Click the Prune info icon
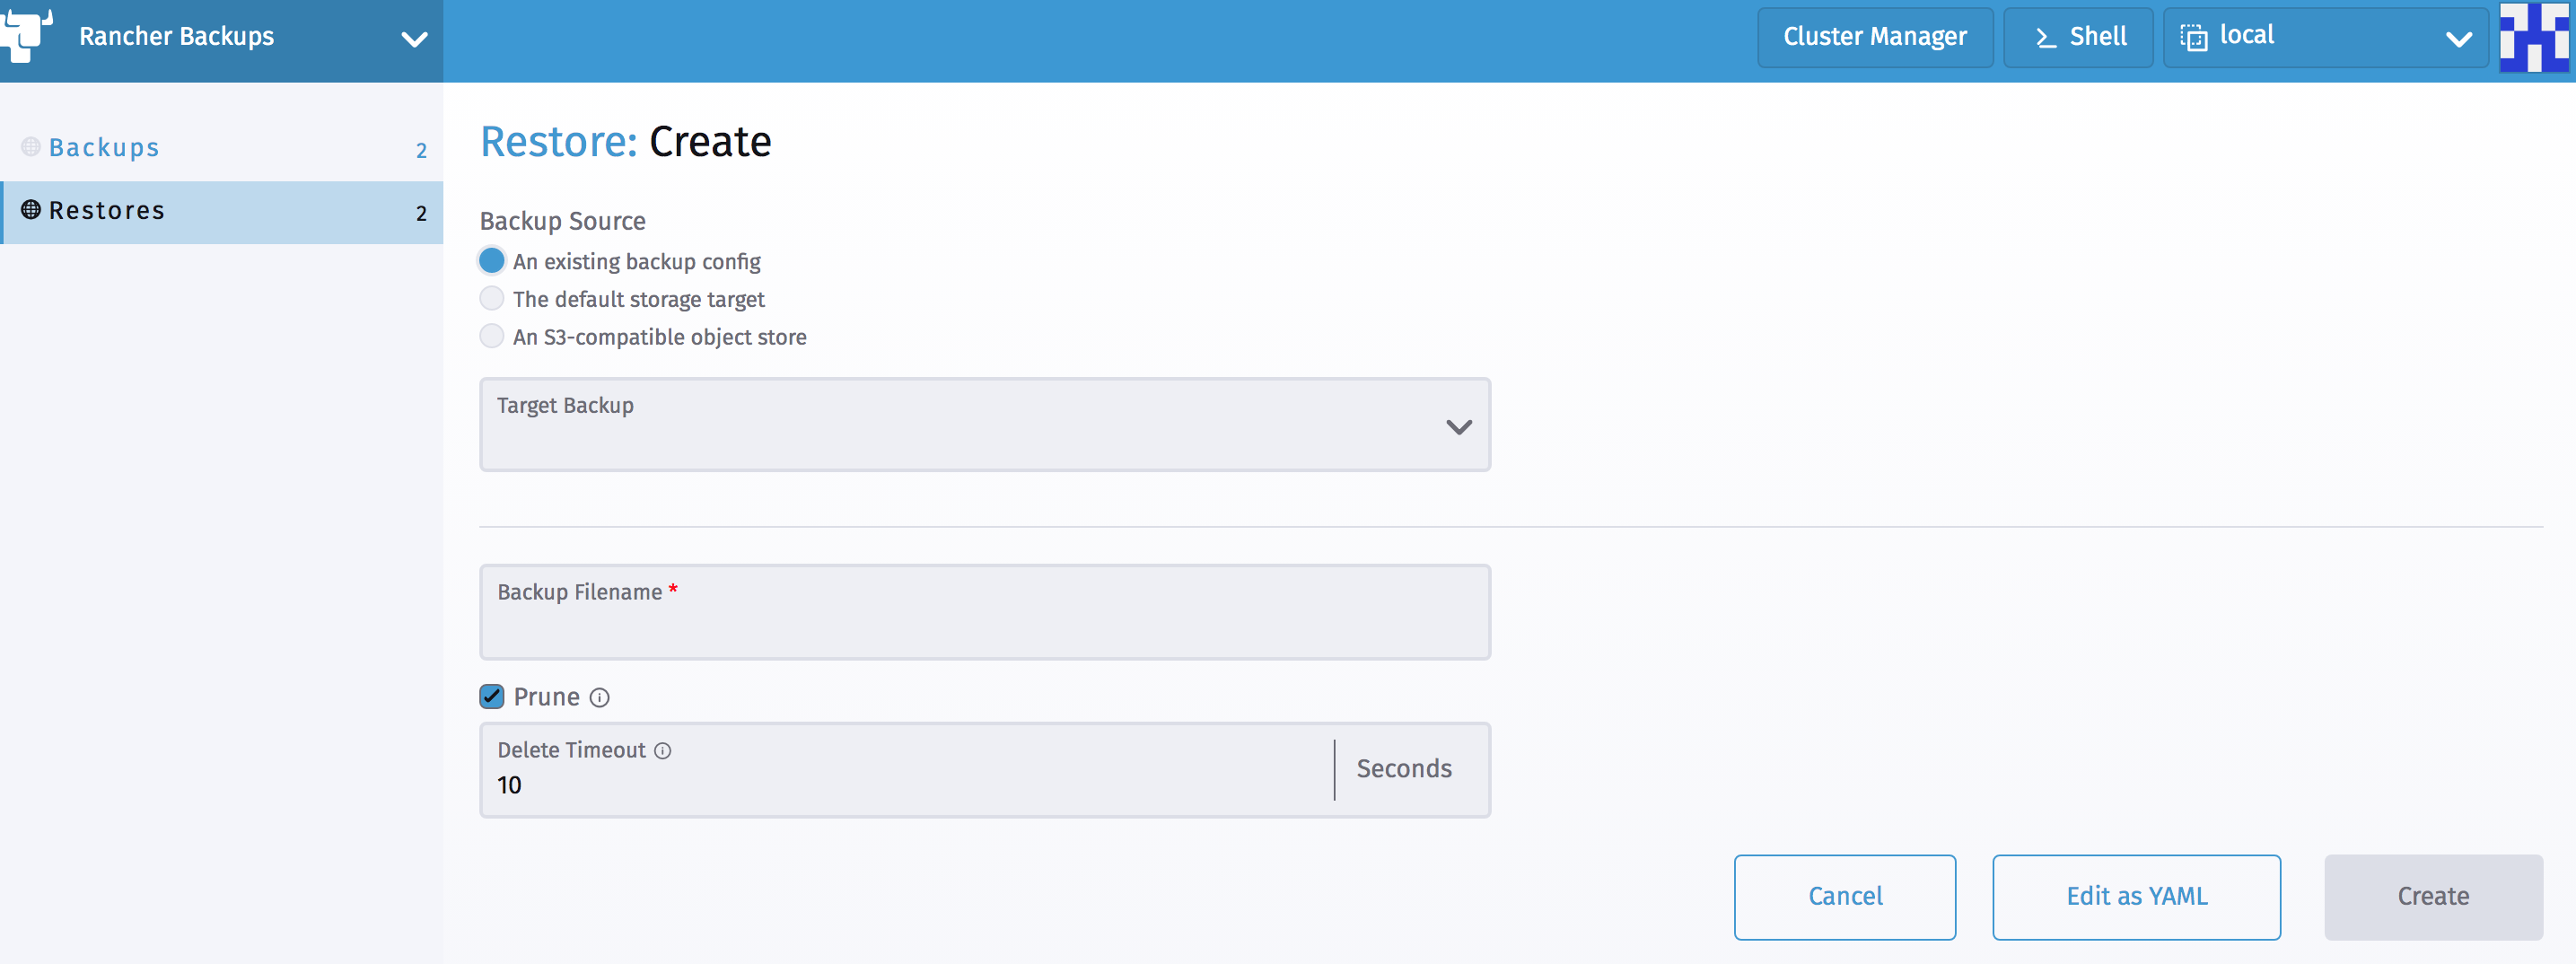 tap(599, 698)
